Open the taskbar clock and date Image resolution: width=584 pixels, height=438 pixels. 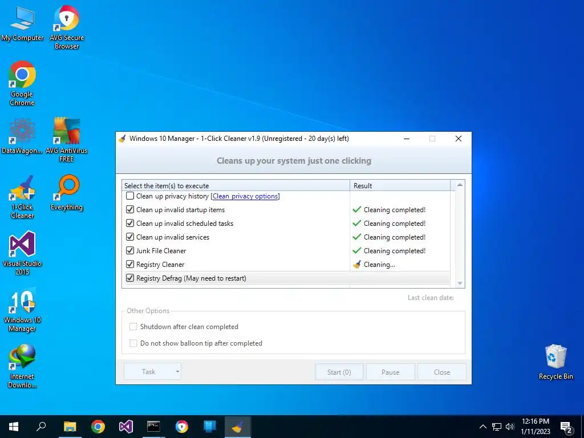pos(535,427)
